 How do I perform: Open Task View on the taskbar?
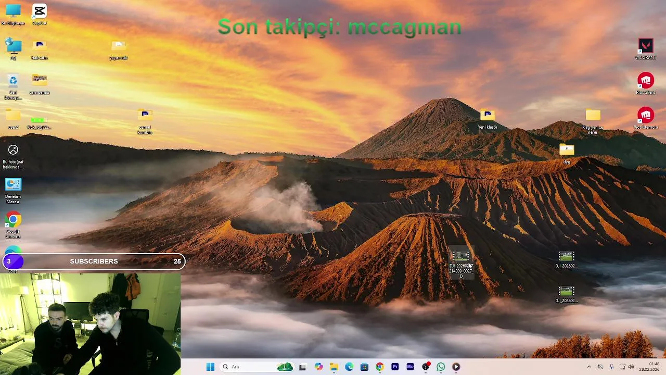pos(303,367)
